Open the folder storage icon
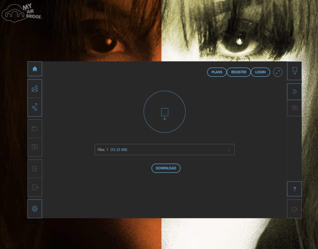Viewport: 318px width, 249px height. coord(35,128)
